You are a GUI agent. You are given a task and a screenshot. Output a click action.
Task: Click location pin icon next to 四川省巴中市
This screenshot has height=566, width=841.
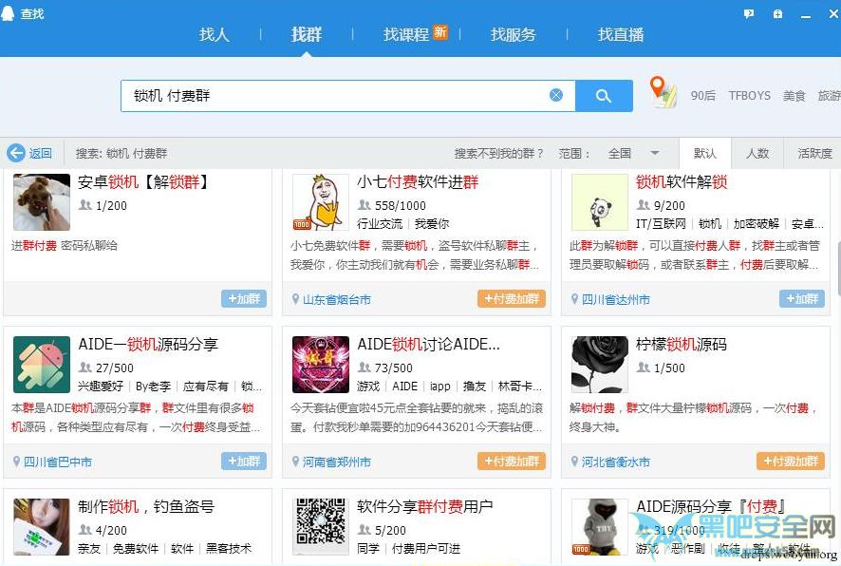(17, 462)
